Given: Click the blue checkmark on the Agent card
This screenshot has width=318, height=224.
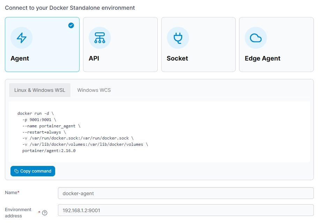Looking at the screenshot, I should pos(71,25).
